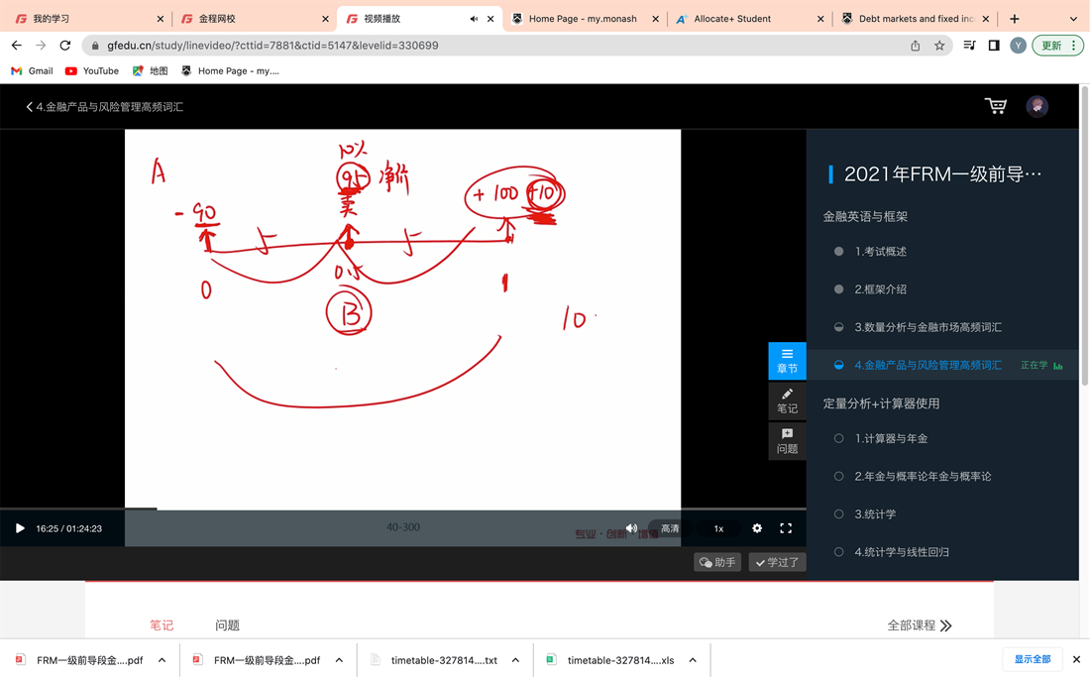Switch to the 问题 tab below video
Viewport: 1090px width, 681px height.
[x=227, y=625]
